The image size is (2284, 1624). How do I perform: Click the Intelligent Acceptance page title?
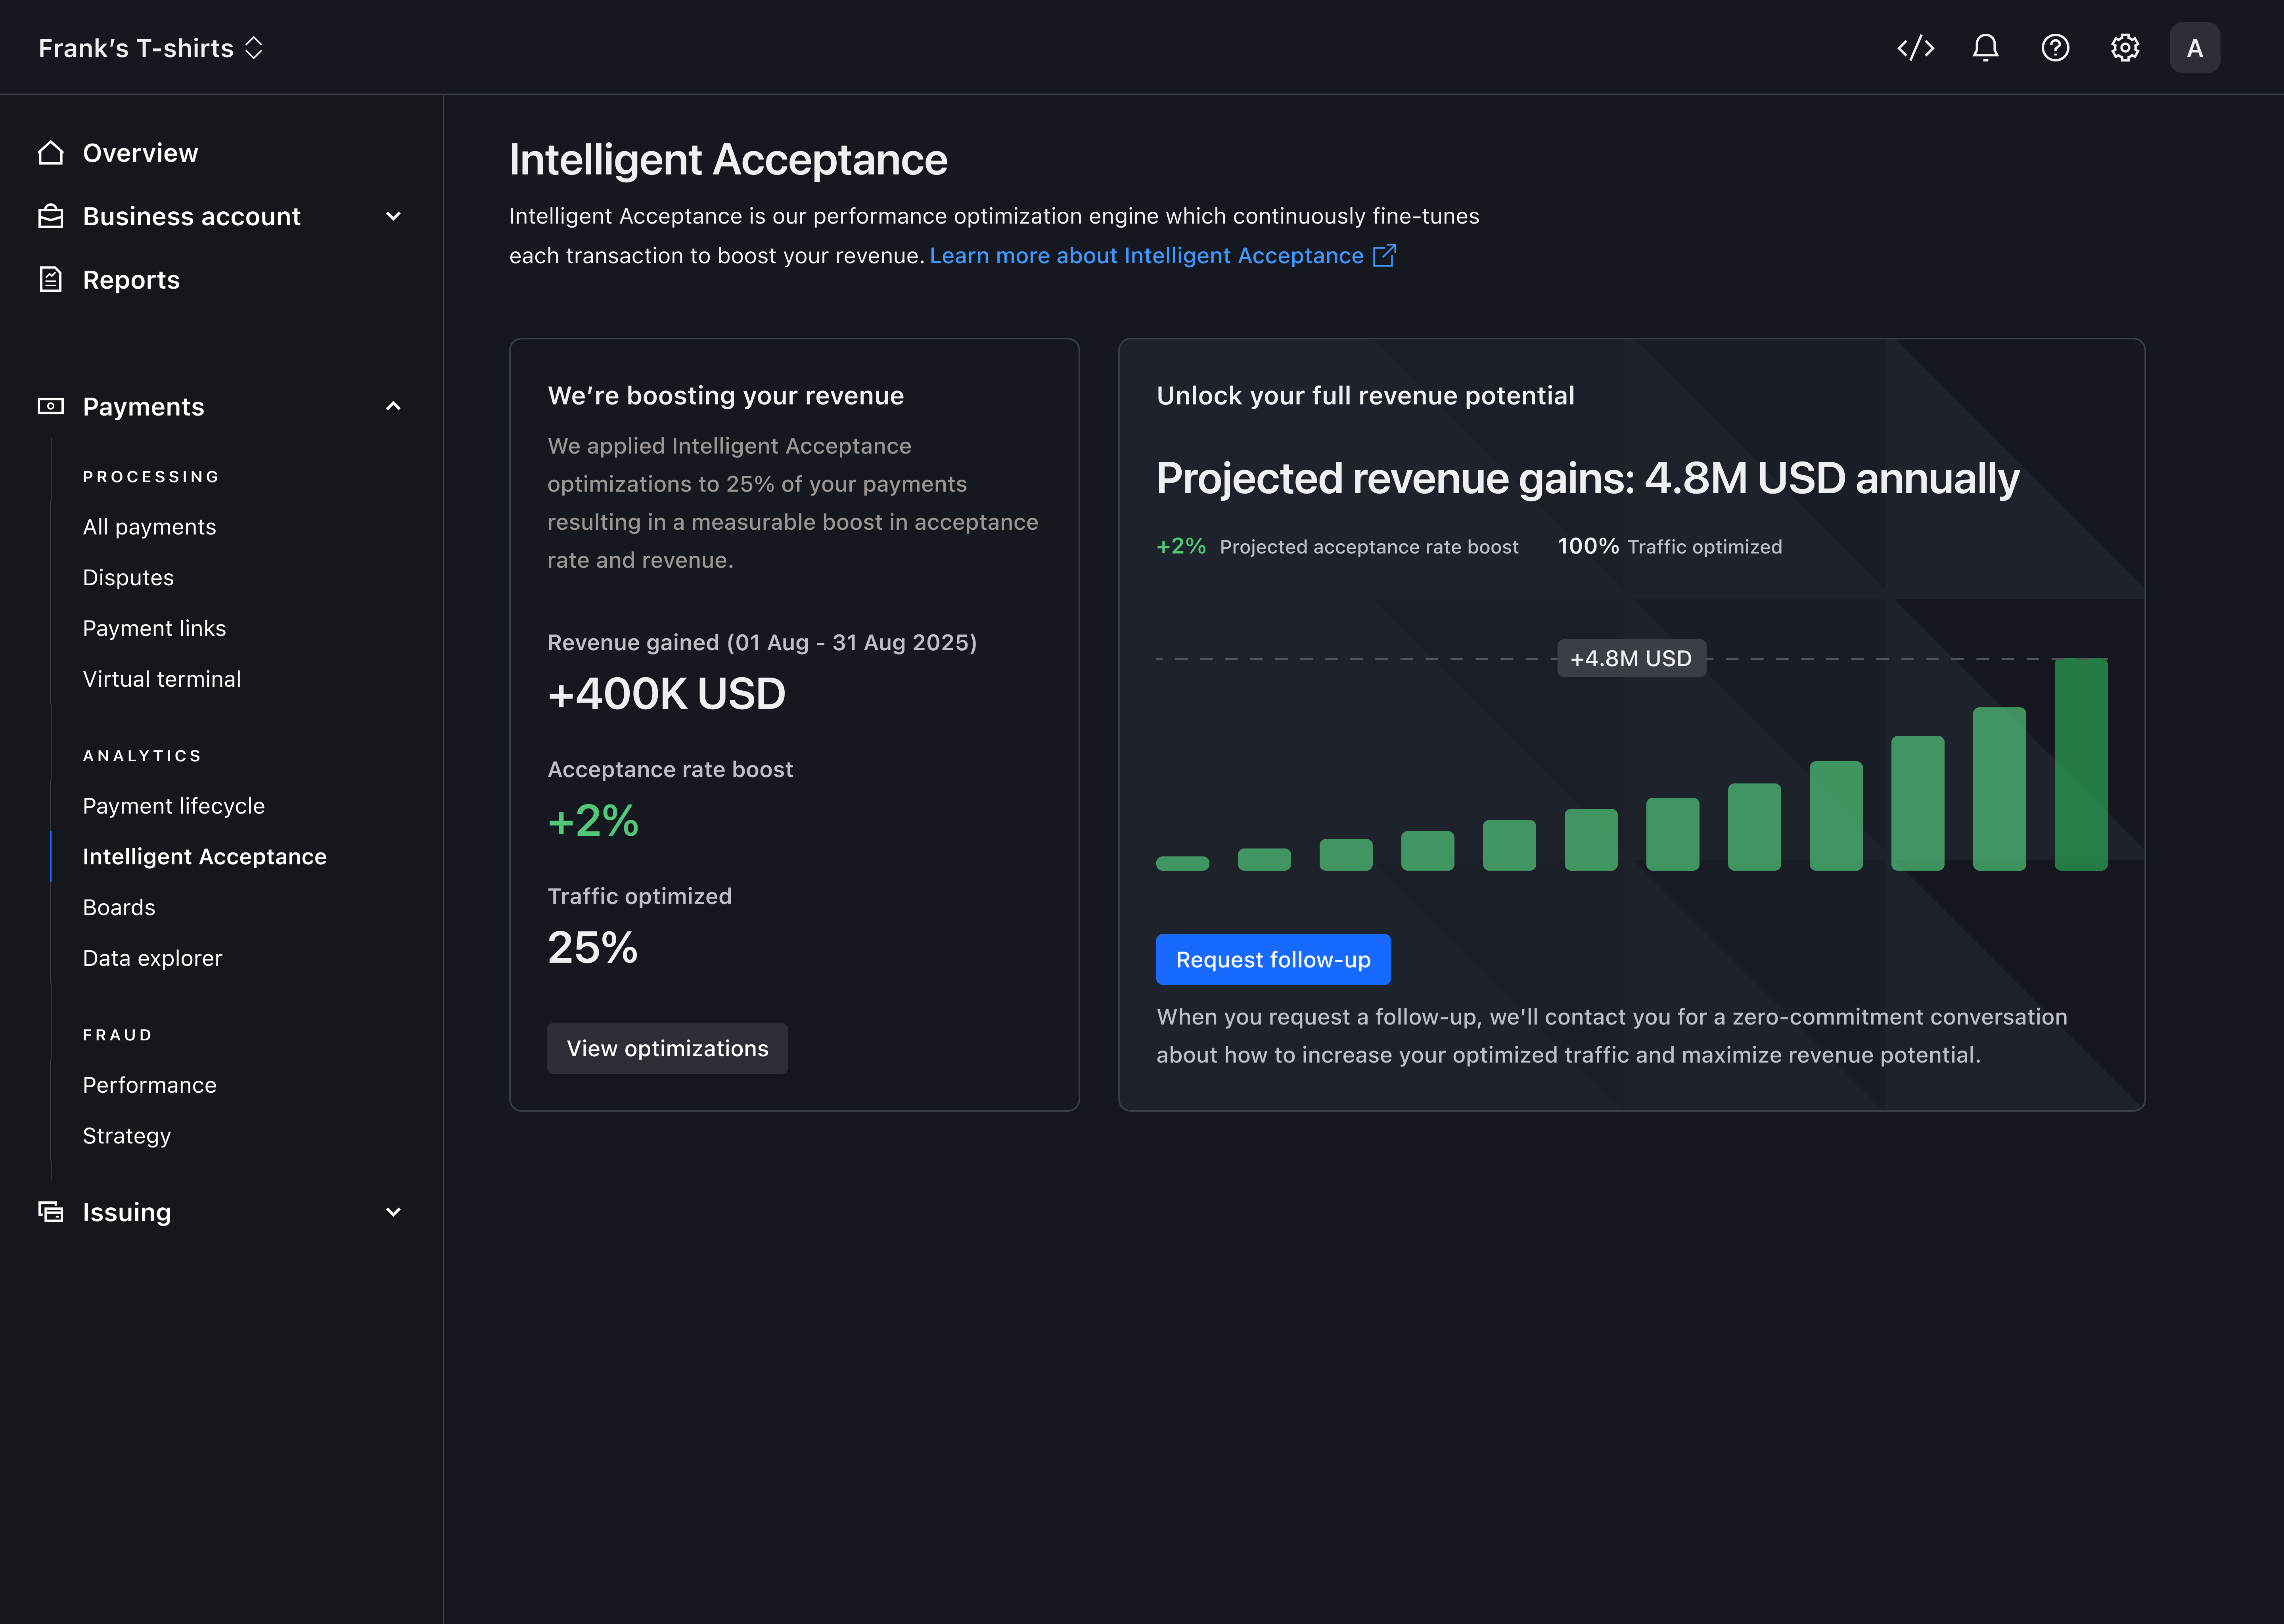tap(728, 160)
